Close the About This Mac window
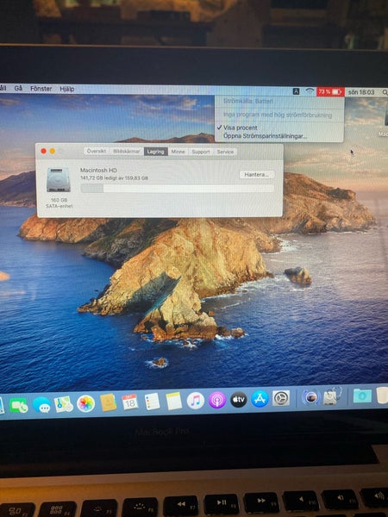This screenshot has height=517, width=388. click(x=44, y=151)
